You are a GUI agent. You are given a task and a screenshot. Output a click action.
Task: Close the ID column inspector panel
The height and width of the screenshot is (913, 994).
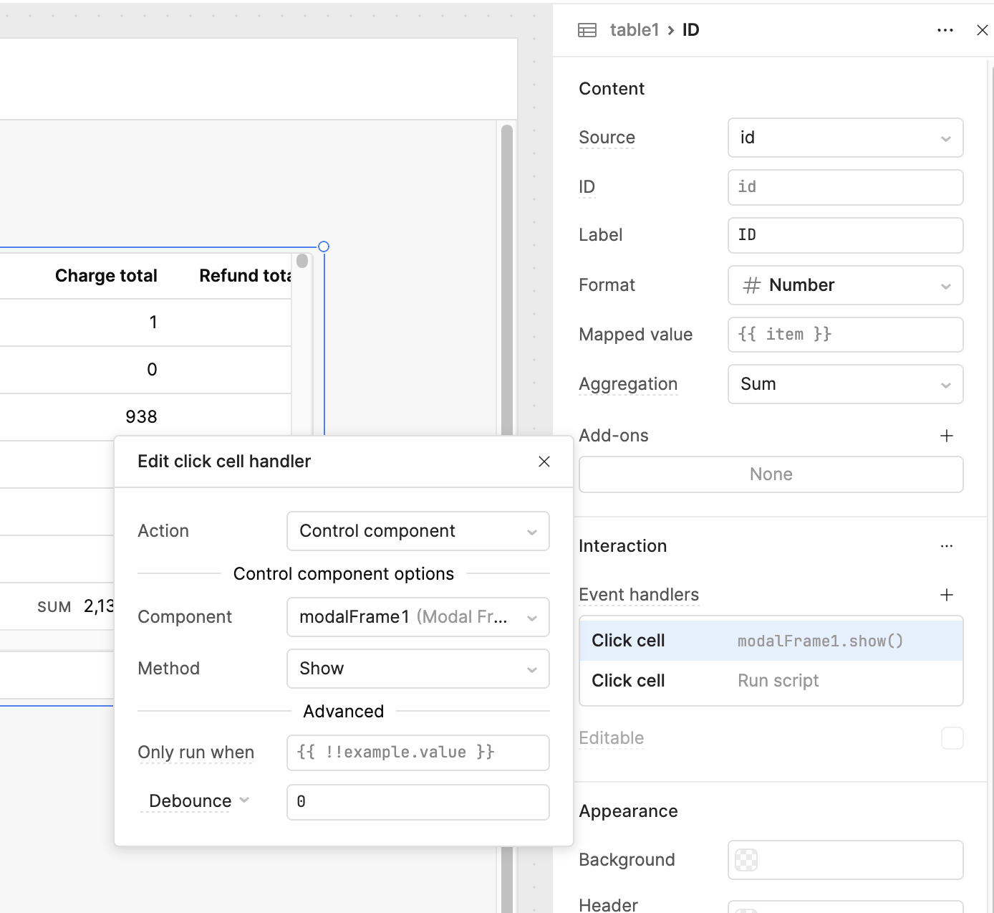(x=982, y=30)
